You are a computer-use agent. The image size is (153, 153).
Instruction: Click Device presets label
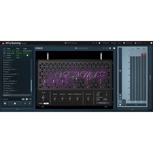point(83,48)
